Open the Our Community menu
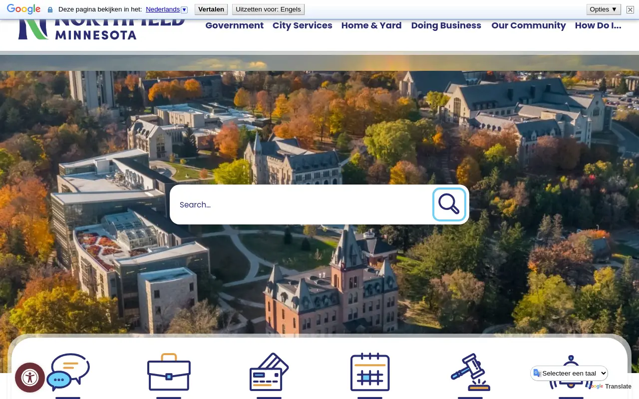The image size is (639, 399). 529,25
